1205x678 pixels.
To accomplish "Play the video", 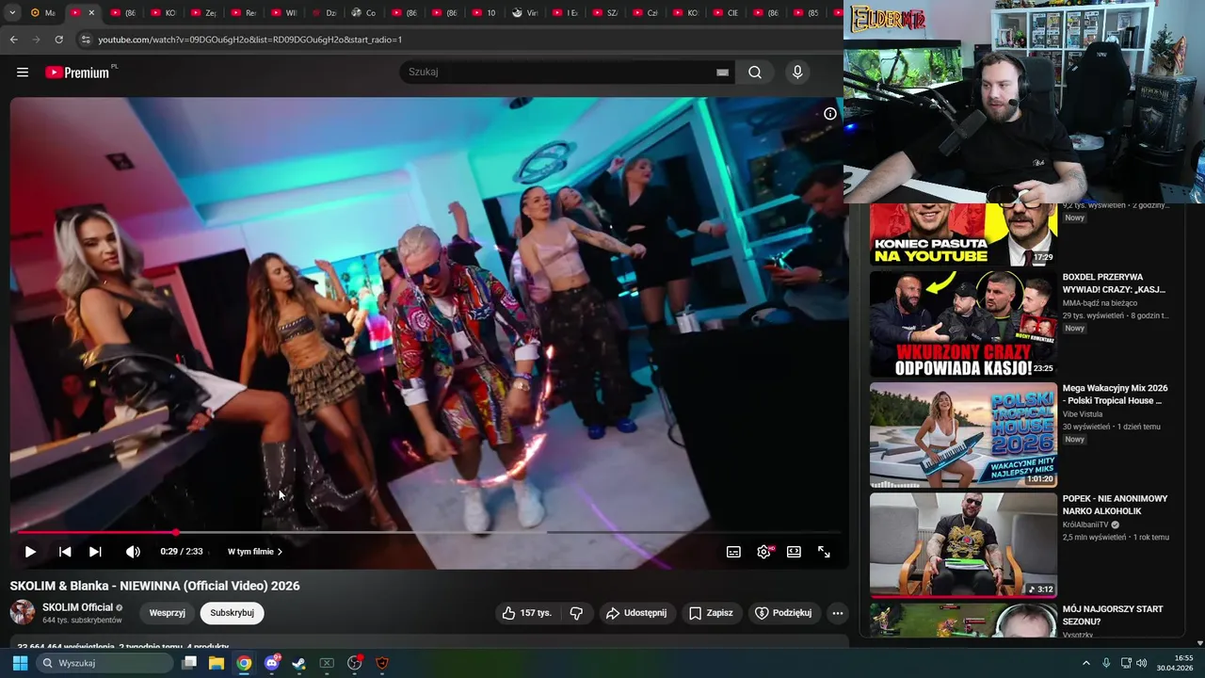I will 30,552.
